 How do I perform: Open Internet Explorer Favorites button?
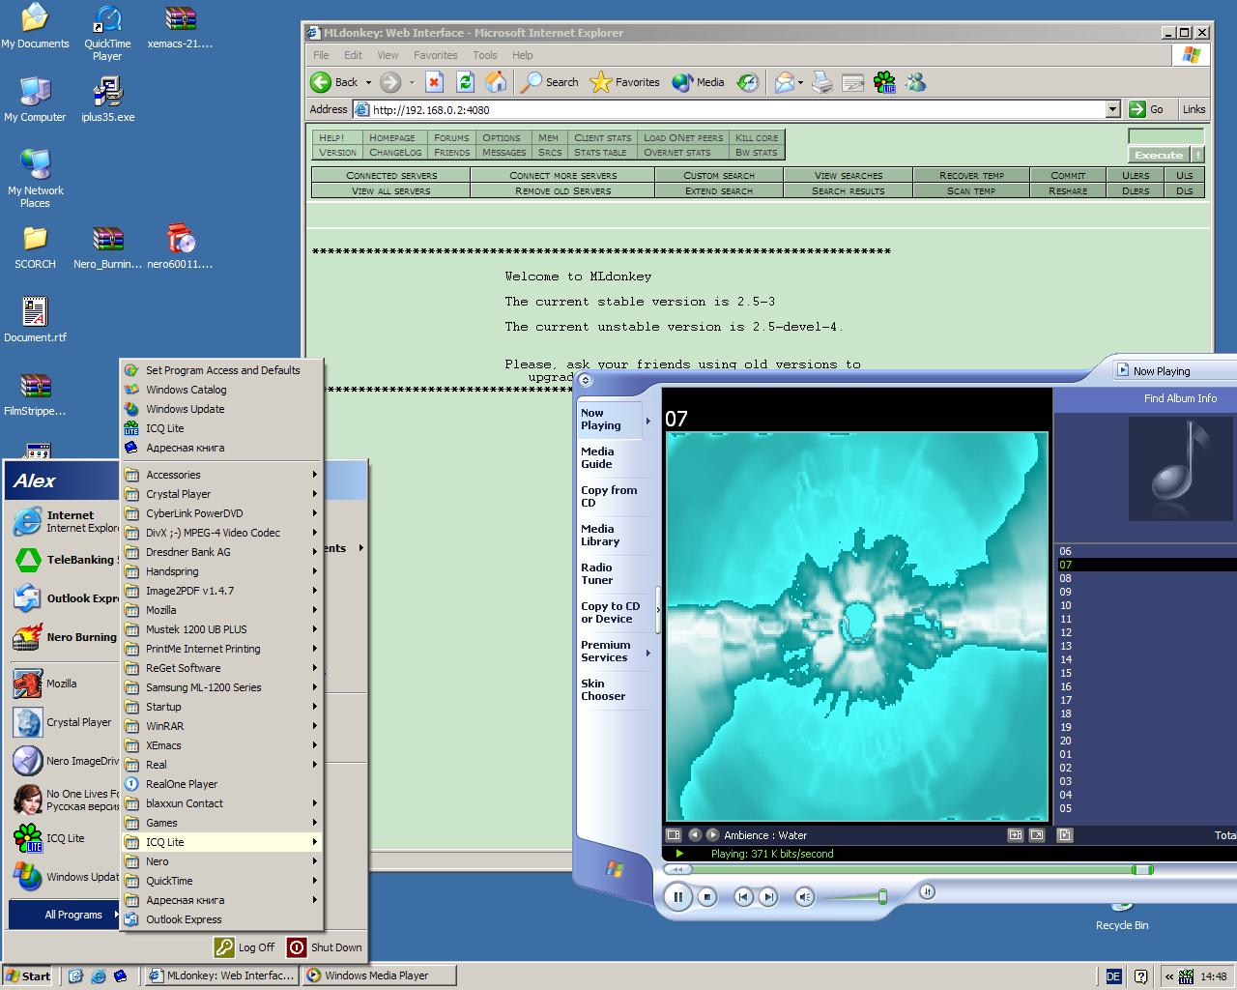(x=625, y=82)
